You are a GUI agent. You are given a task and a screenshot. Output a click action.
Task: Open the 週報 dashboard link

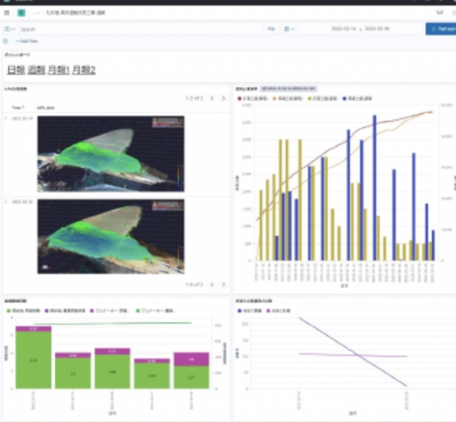tap(37, 70)
